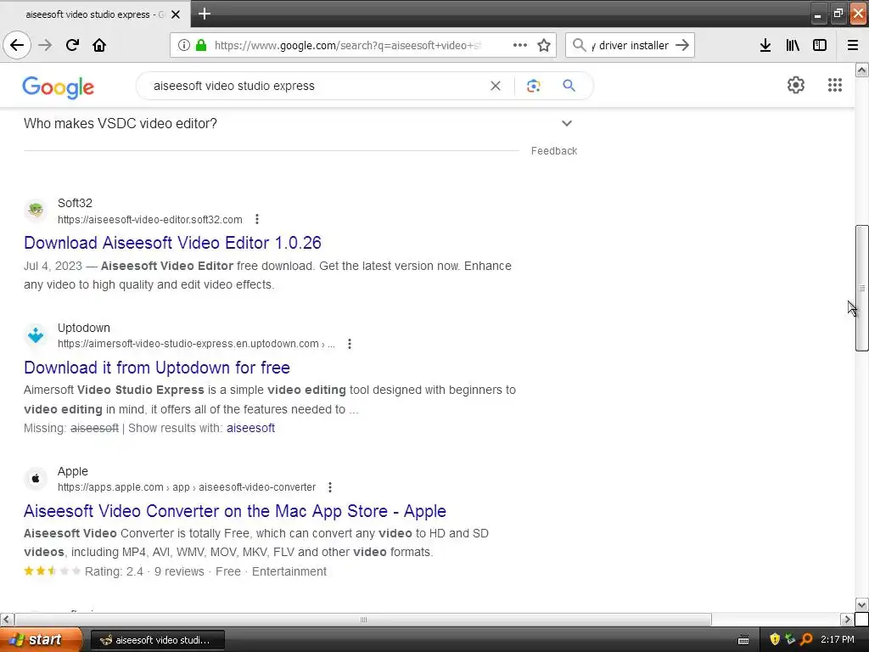Click the vertical scrollbar thumb
Image resolution: width=869 pixels, height=652 pixels.
(862, 288)
